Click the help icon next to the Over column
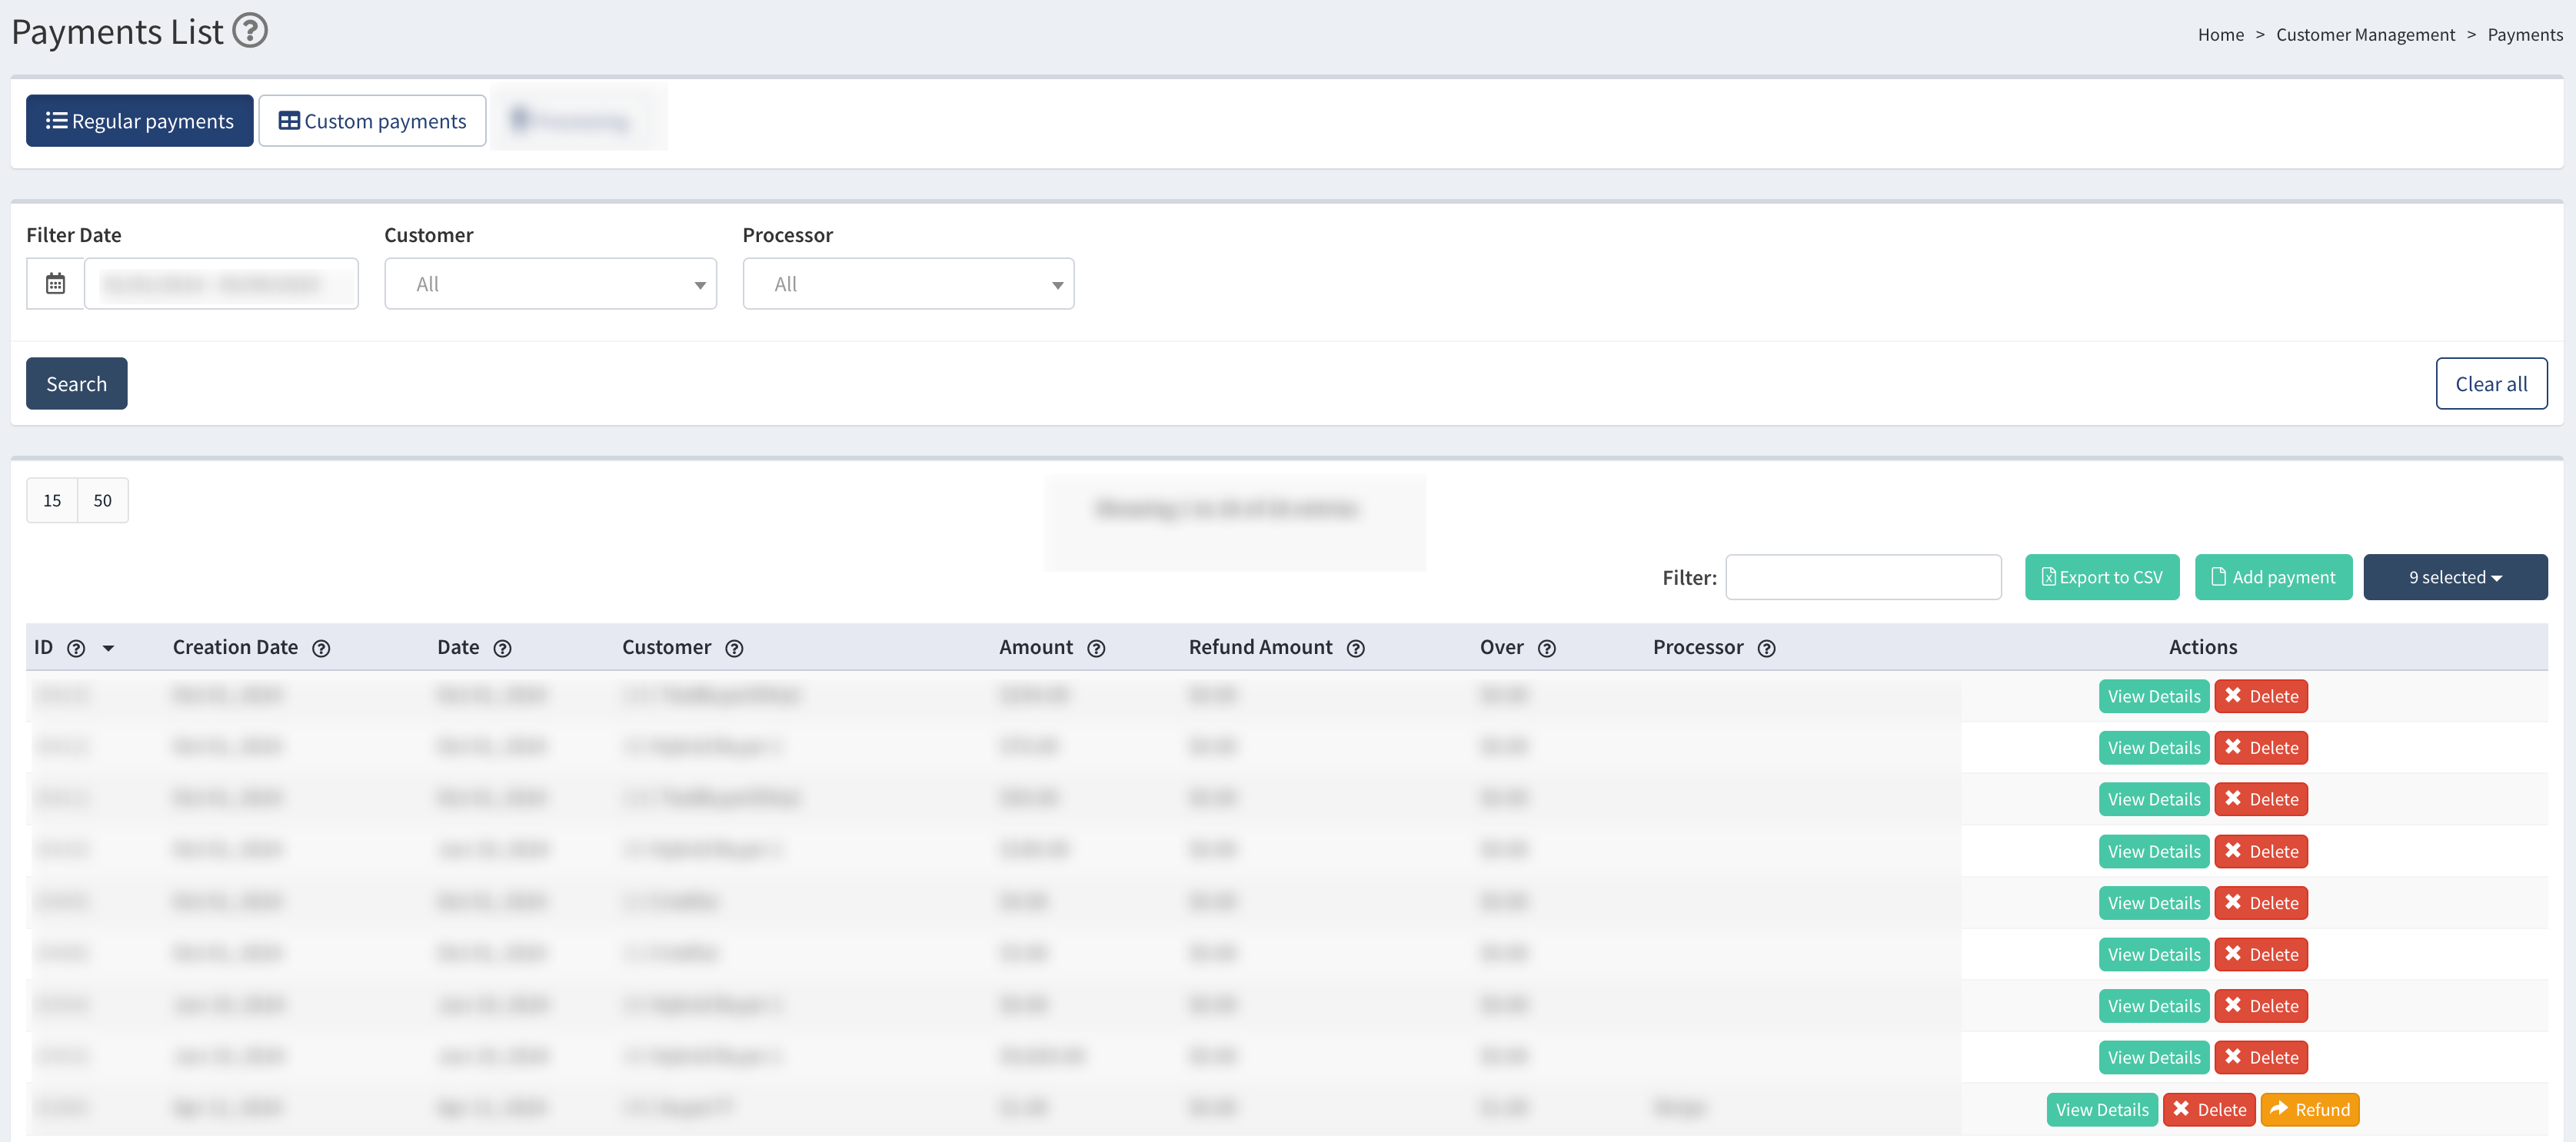This screenshot has height=1142, width=2576. tap(1547, 647)
